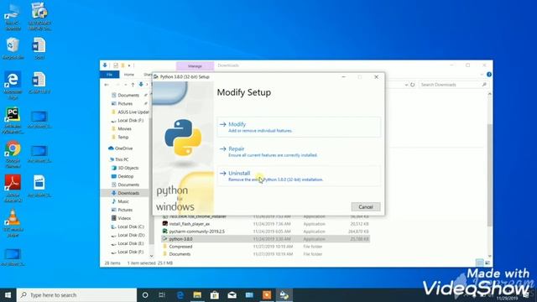Screen dimensions: 537x302
Task: Open Edge from taskbar
Action: click(180, 294)
